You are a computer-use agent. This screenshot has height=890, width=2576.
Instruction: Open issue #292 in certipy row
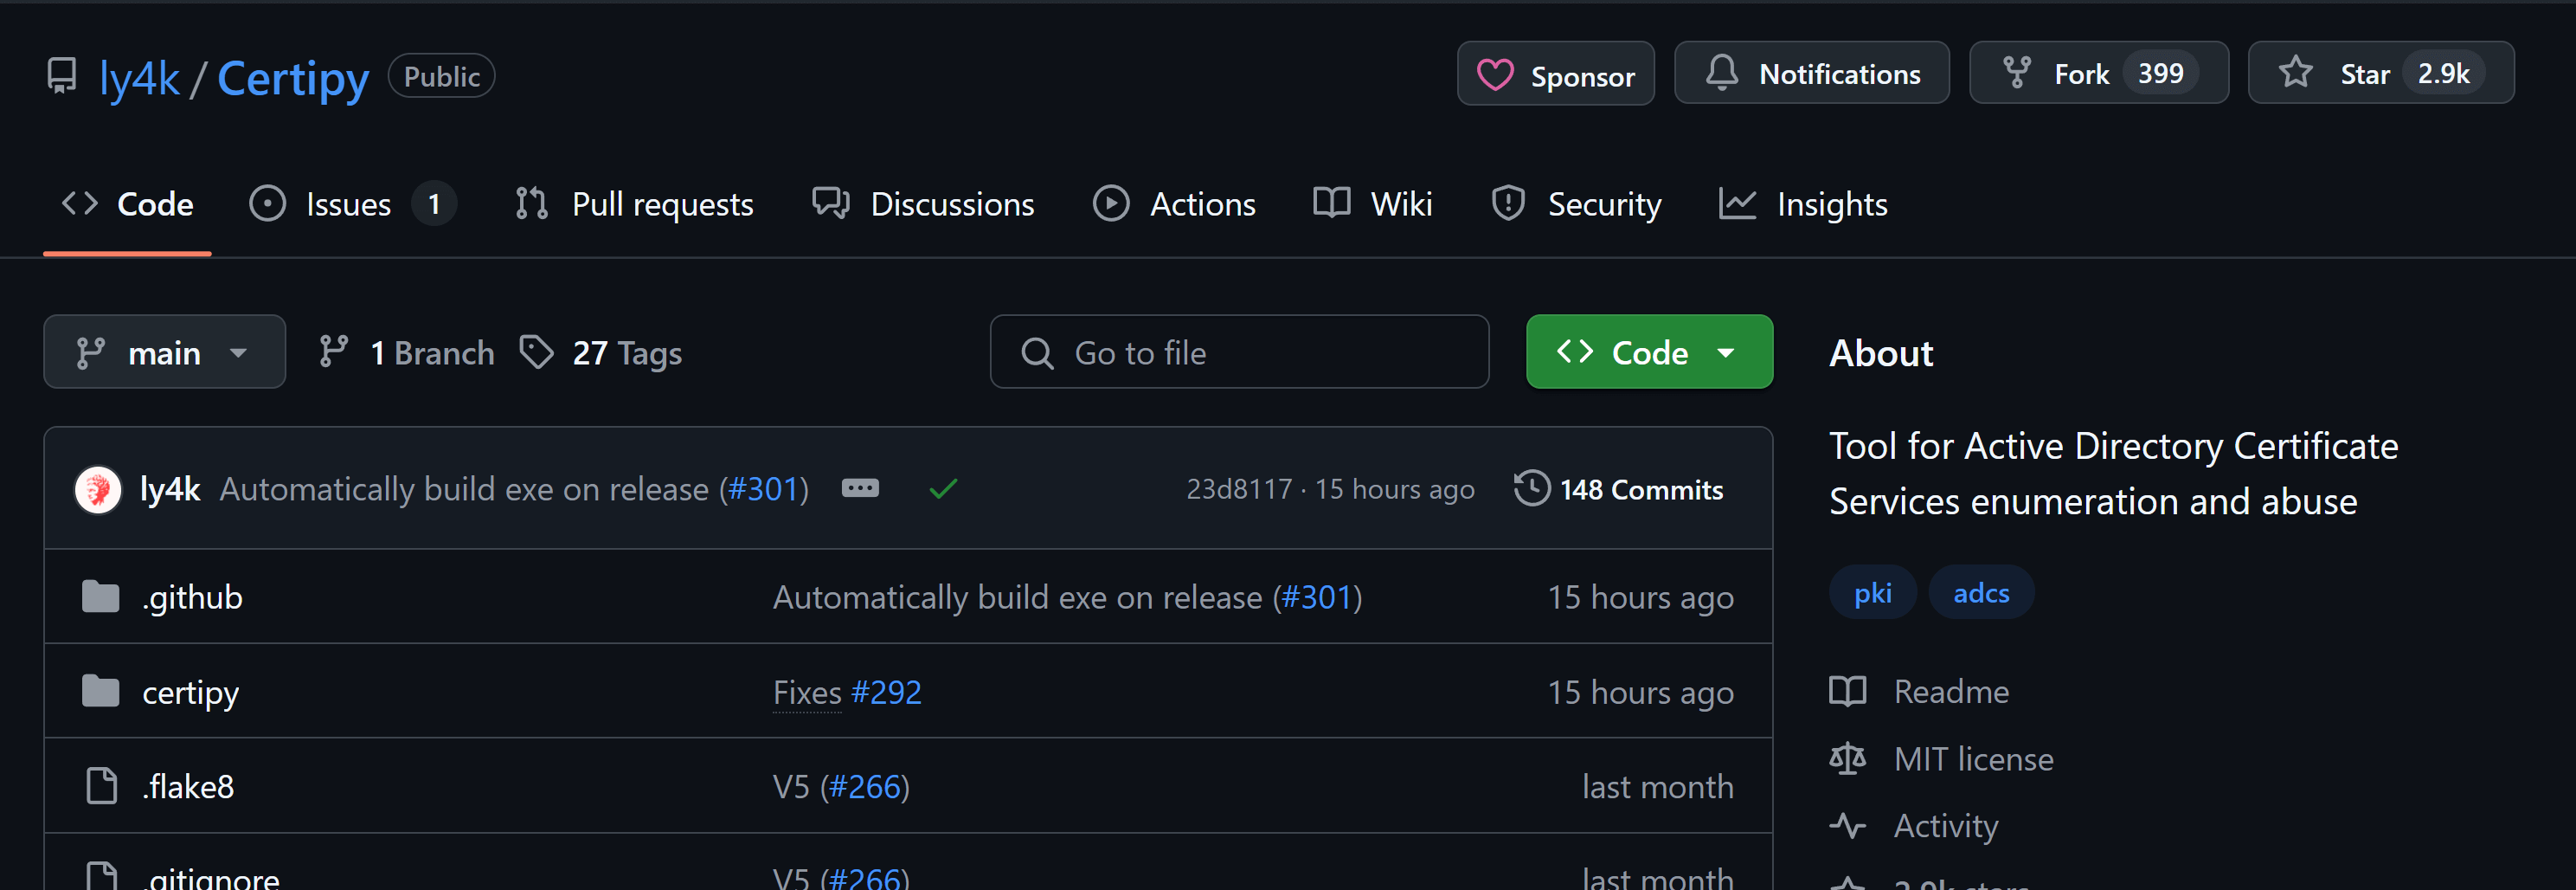(886, 692)
